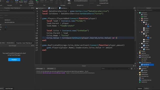Viewport: 160px width, 90px height.
Task: Open the Select tool in the toolbar
Action: pyautogui.click(x=25, y=2)
